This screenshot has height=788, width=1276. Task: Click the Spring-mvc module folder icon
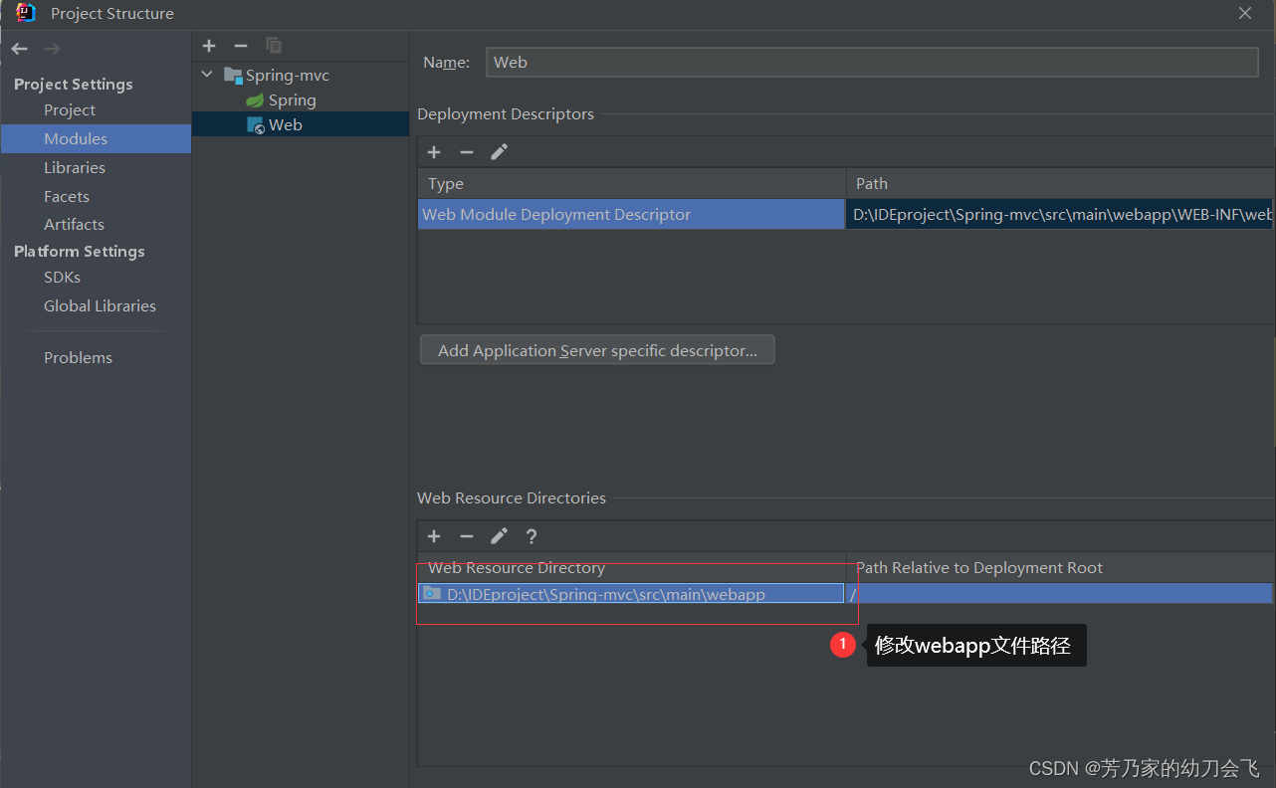tap(233, 75)
